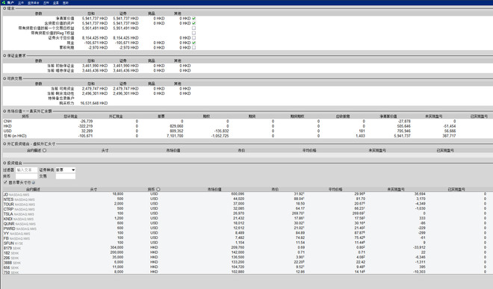Uncheck the box on the 现金 -105,671 row
This screenshot has width=493, height=289.
point(193,43)
